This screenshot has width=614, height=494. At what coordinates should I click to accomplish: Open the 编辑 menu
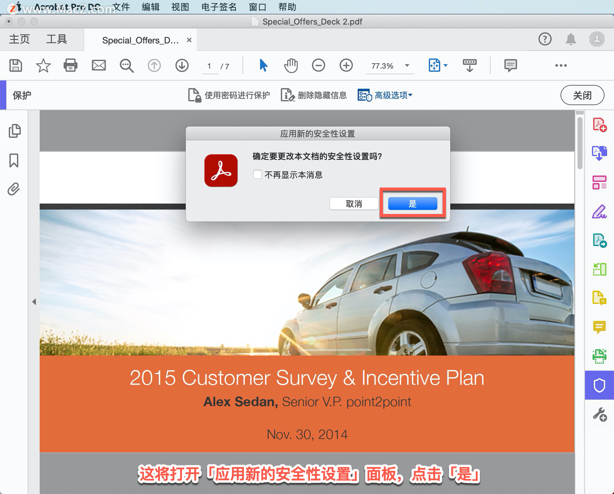(151, 7)
